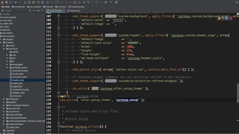The image size is (239, 134).
Task: Fold the code block at line 112
Action: coord(59,35)
